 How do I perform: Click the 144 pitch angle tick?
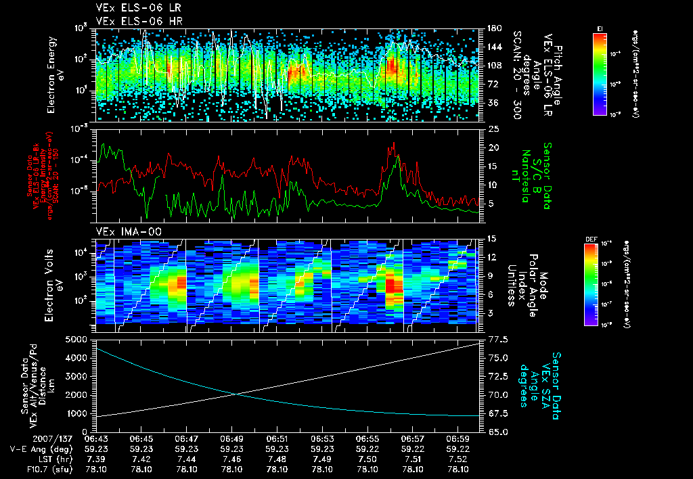(494, 47)
